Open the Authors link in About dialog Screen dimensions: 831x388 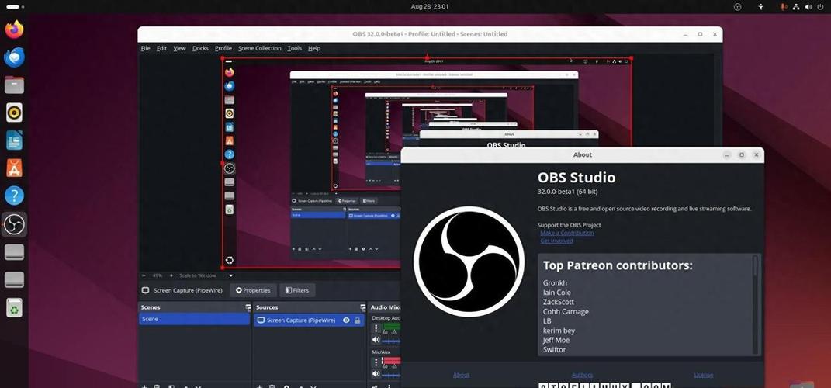click(x=582, y=376)
